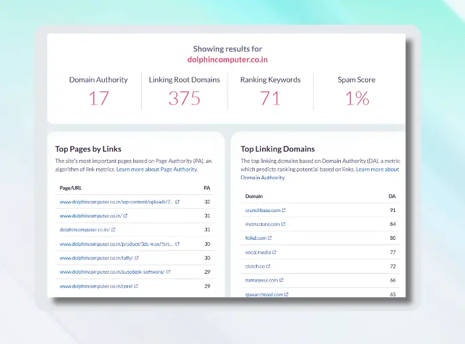This screenshot has width=465, height=344.
Task: Select DA value 91 for crunchbase.com
Action: [392, 210]
